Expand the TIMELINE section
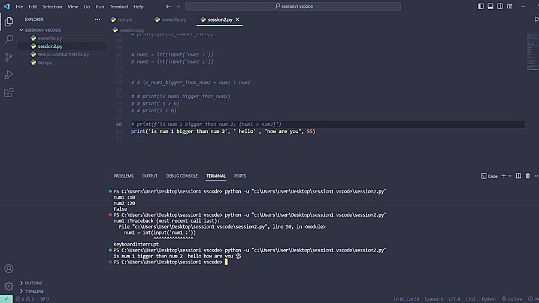The width and height of the screenshot is (539, 303). point(34,291)
